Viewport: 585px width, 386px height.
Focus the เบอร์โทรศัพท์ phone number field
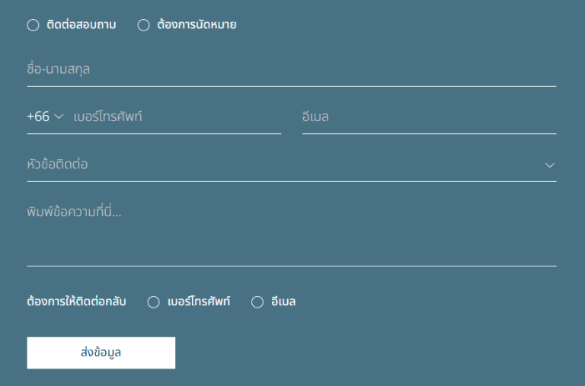coord(177,117)
